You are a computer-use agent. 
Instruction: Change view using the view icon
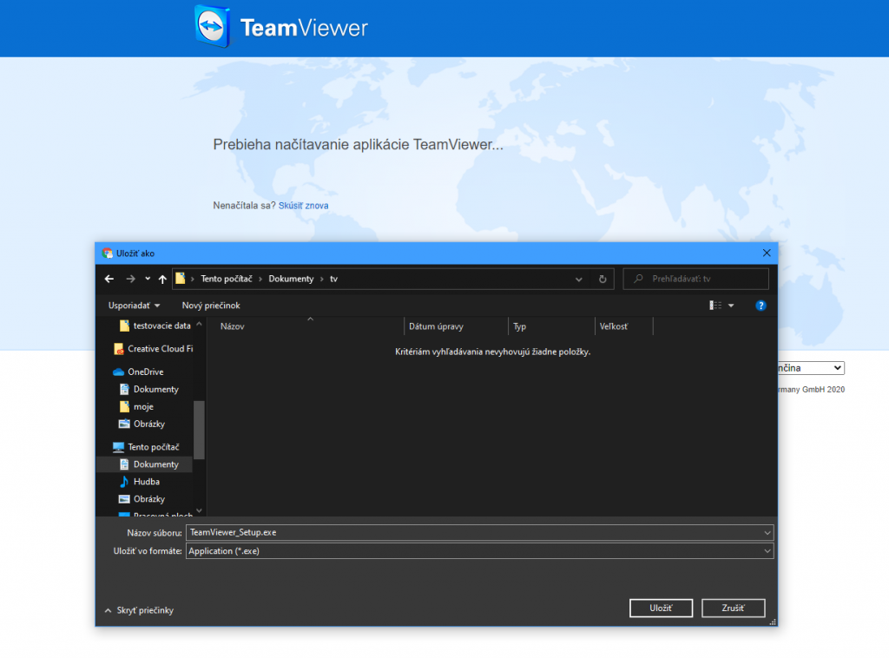715,306
